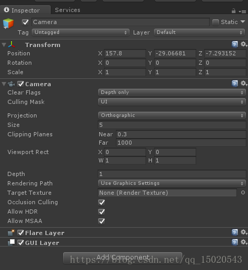
Task: Collapse the Camera component foldout
Action: click(4, 84)
